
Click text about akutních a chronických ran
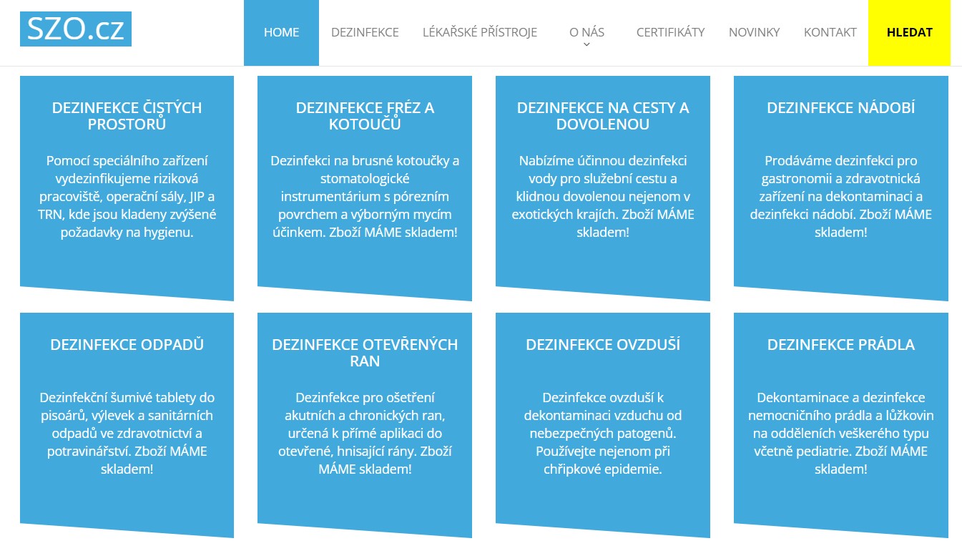(x=365, y=433)
